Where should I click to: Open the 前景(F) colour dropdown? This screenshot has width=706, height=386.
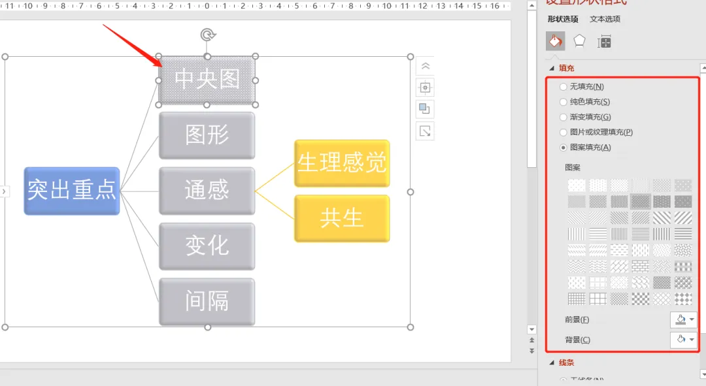[x=684, y=319]
